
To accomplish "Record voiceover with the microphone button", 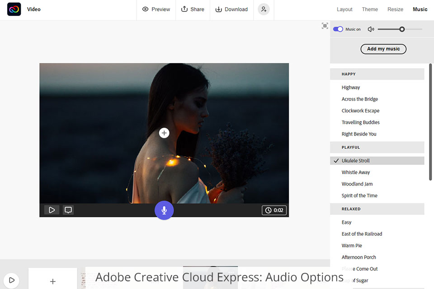I will (164, 210).
